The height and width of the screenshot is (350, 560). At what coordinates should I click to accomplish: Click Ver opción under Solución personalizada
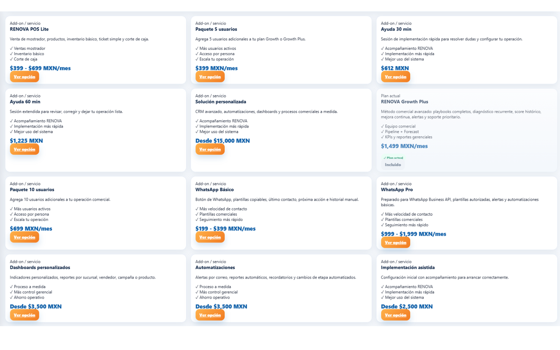(x=210, y=149)
